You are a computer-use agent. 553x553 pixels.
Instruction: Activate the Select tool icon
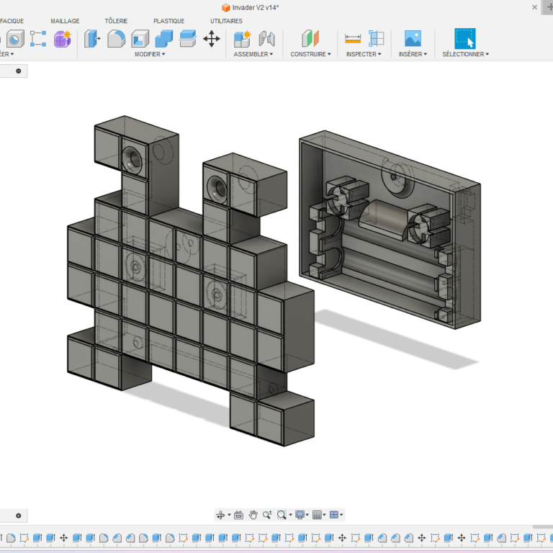point(465,39)
